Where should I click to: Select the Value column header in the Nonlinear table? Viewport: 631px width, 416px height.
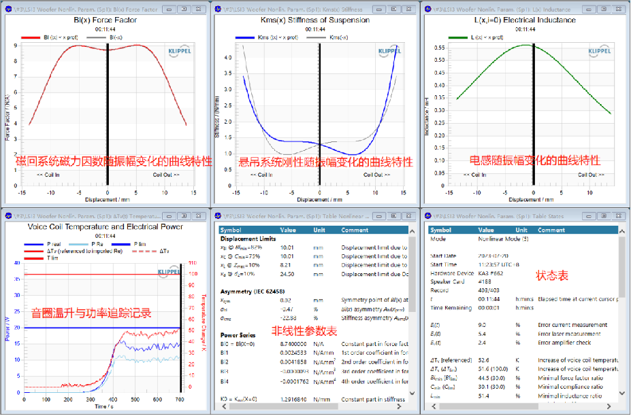pyautogui.click(x=288, y=230)
